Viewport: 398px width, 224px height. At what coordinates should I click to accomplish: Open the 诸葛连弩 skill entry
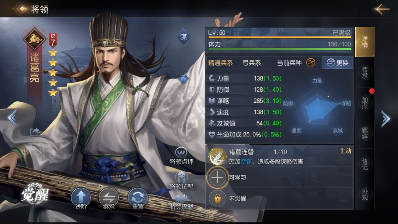point(279,156)
